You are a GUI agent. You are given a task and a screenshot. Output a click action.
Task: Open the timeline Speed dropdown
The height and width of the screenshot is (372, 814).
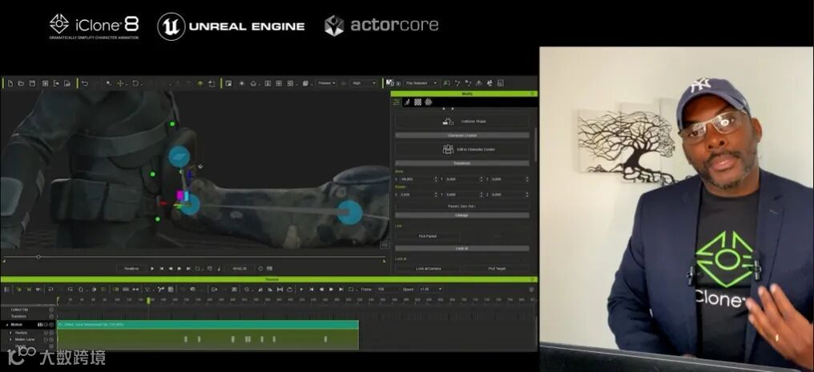(430, 289)
